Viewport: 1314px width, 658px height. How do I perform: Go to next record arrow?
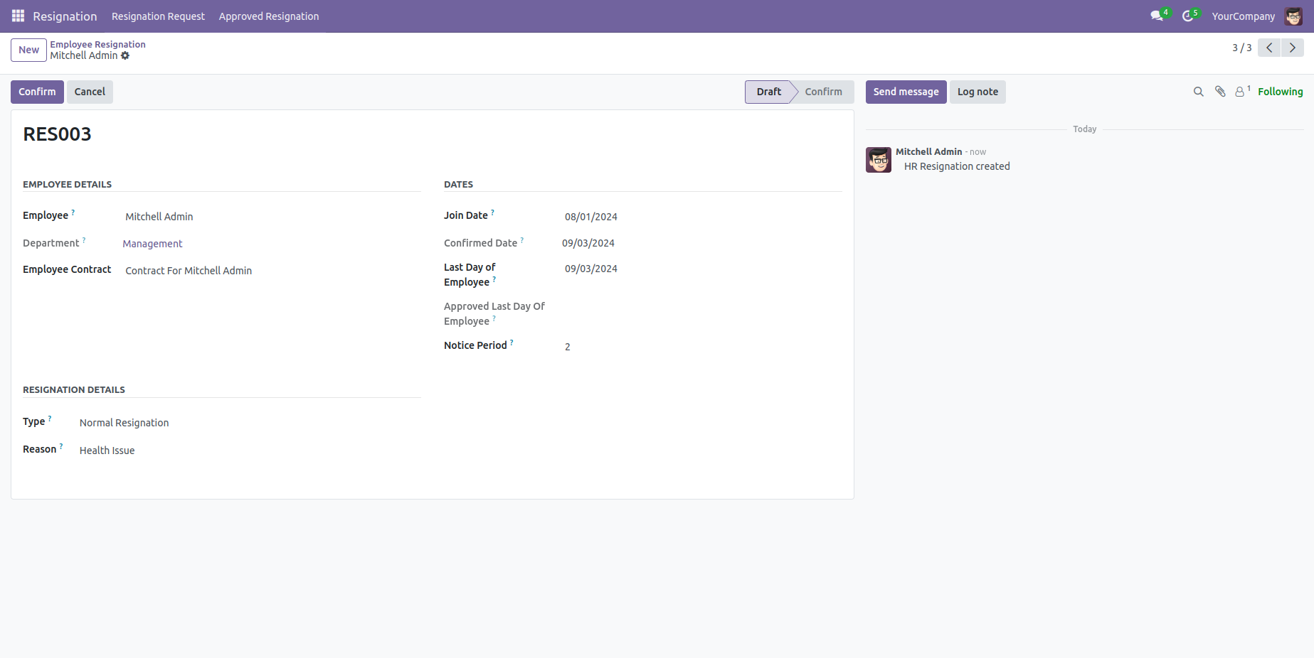(1292, 48)
